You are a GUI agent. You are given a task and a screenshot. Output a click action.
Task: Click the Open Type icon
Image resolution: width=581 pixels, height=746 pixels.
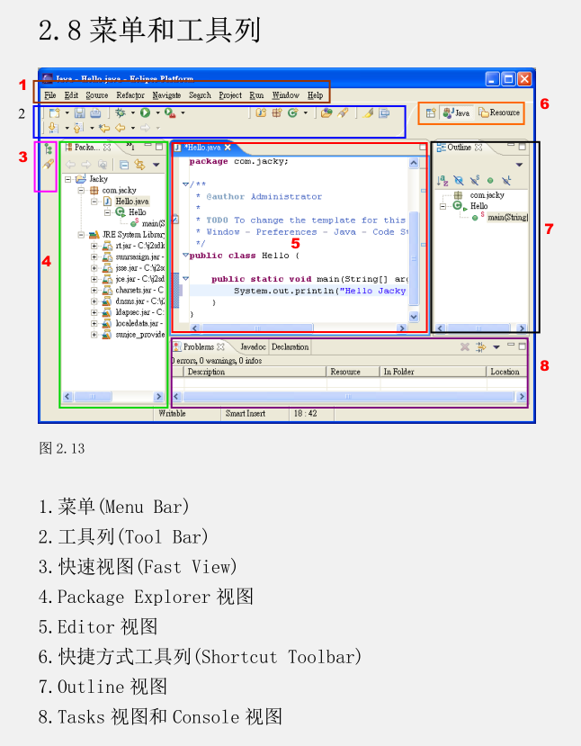pyautogui.click(x=326, y=112)
